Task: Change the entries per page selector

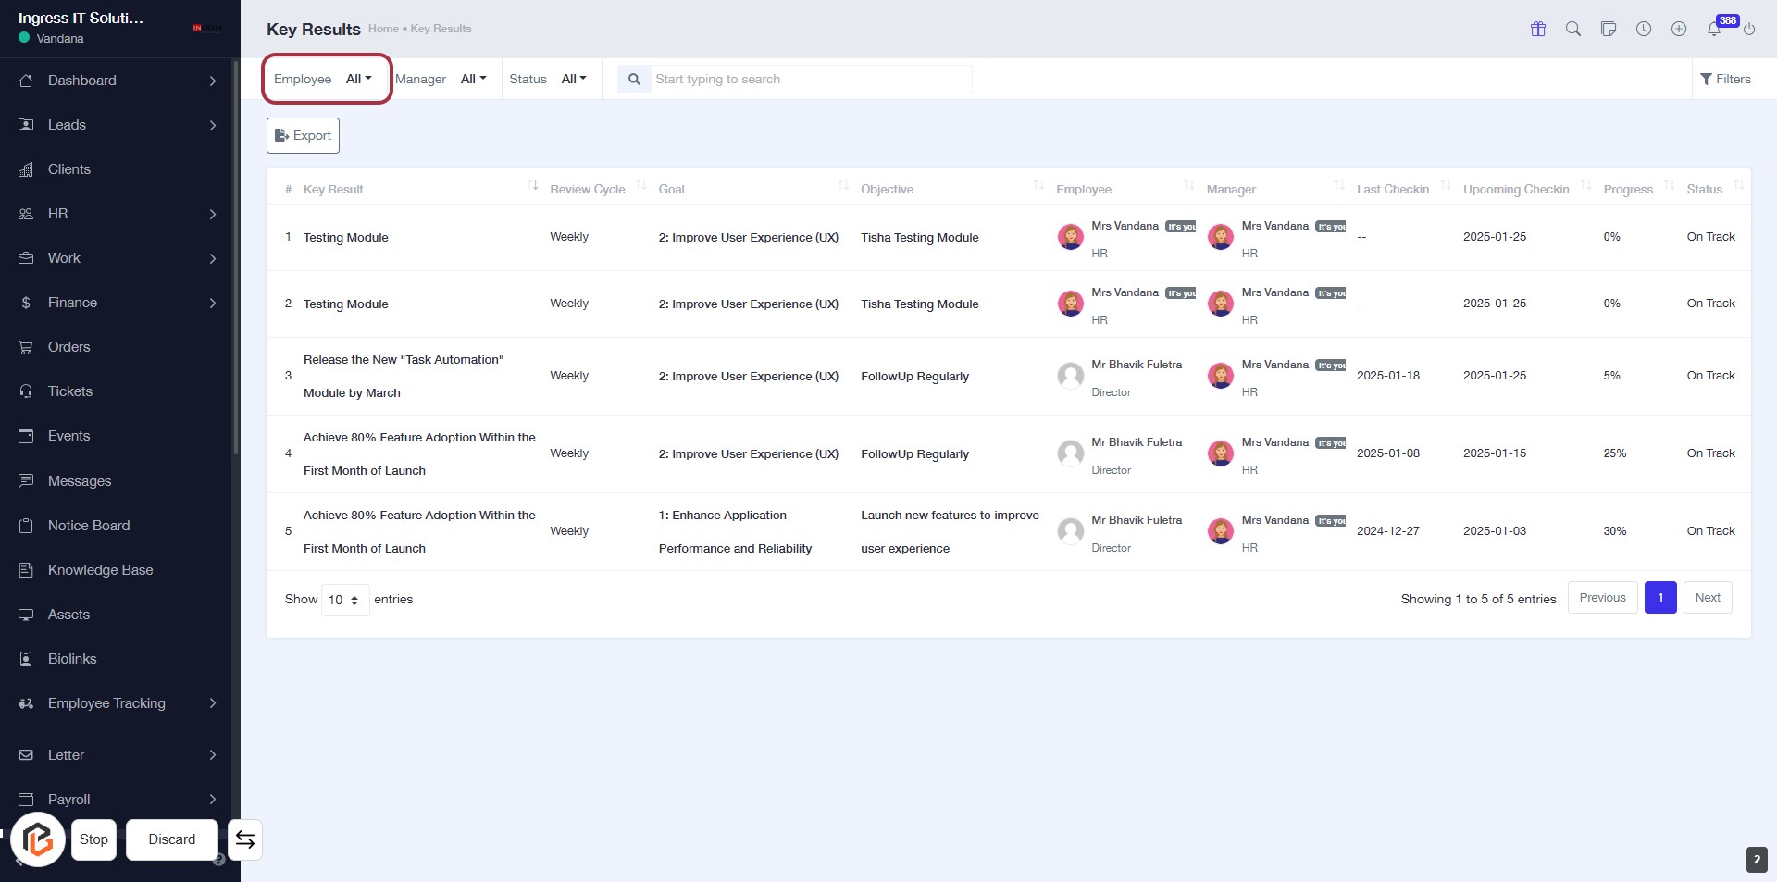Action: 344,600
